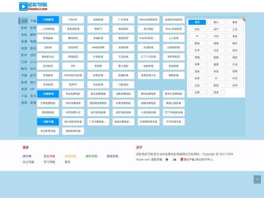Open the HDmoli site link
Image resolution: width=264 pixels, height=198 pixels.
click(73, 20)
